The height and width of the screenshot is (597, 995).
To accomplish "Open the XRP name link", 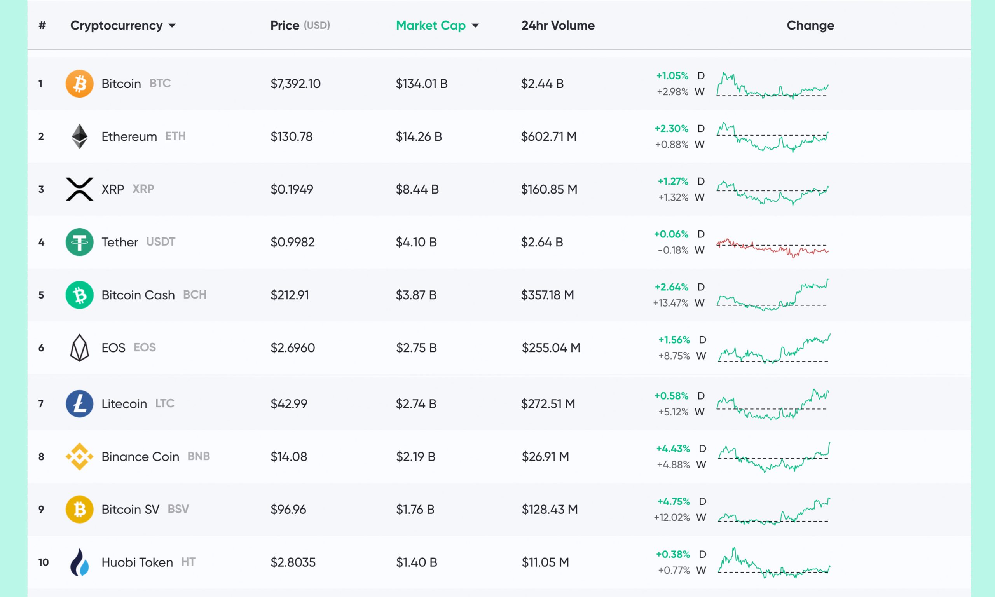I will (113, 189).
